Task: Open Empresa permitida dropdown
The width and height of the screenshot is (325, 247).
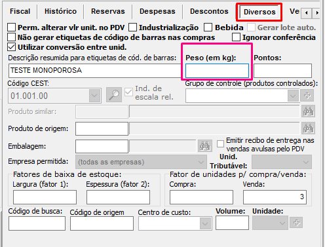Action: (201, 162)
